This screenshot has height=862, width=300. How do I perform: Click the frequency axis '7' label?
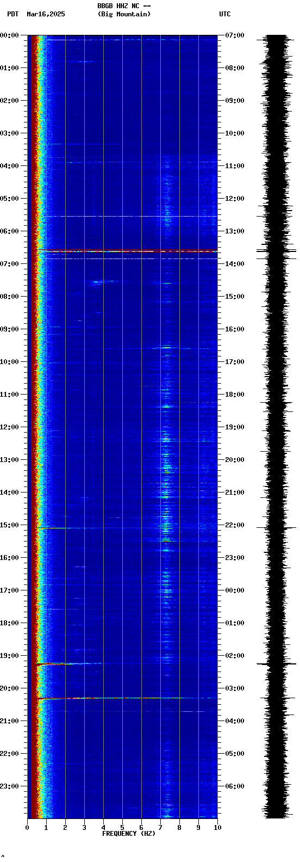click(x=160, y=828)
